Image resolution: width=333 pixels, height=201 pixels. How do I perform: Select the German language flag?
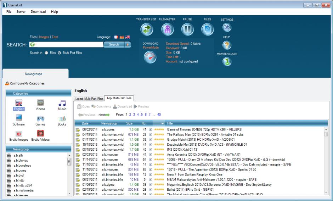coord(122,37)
